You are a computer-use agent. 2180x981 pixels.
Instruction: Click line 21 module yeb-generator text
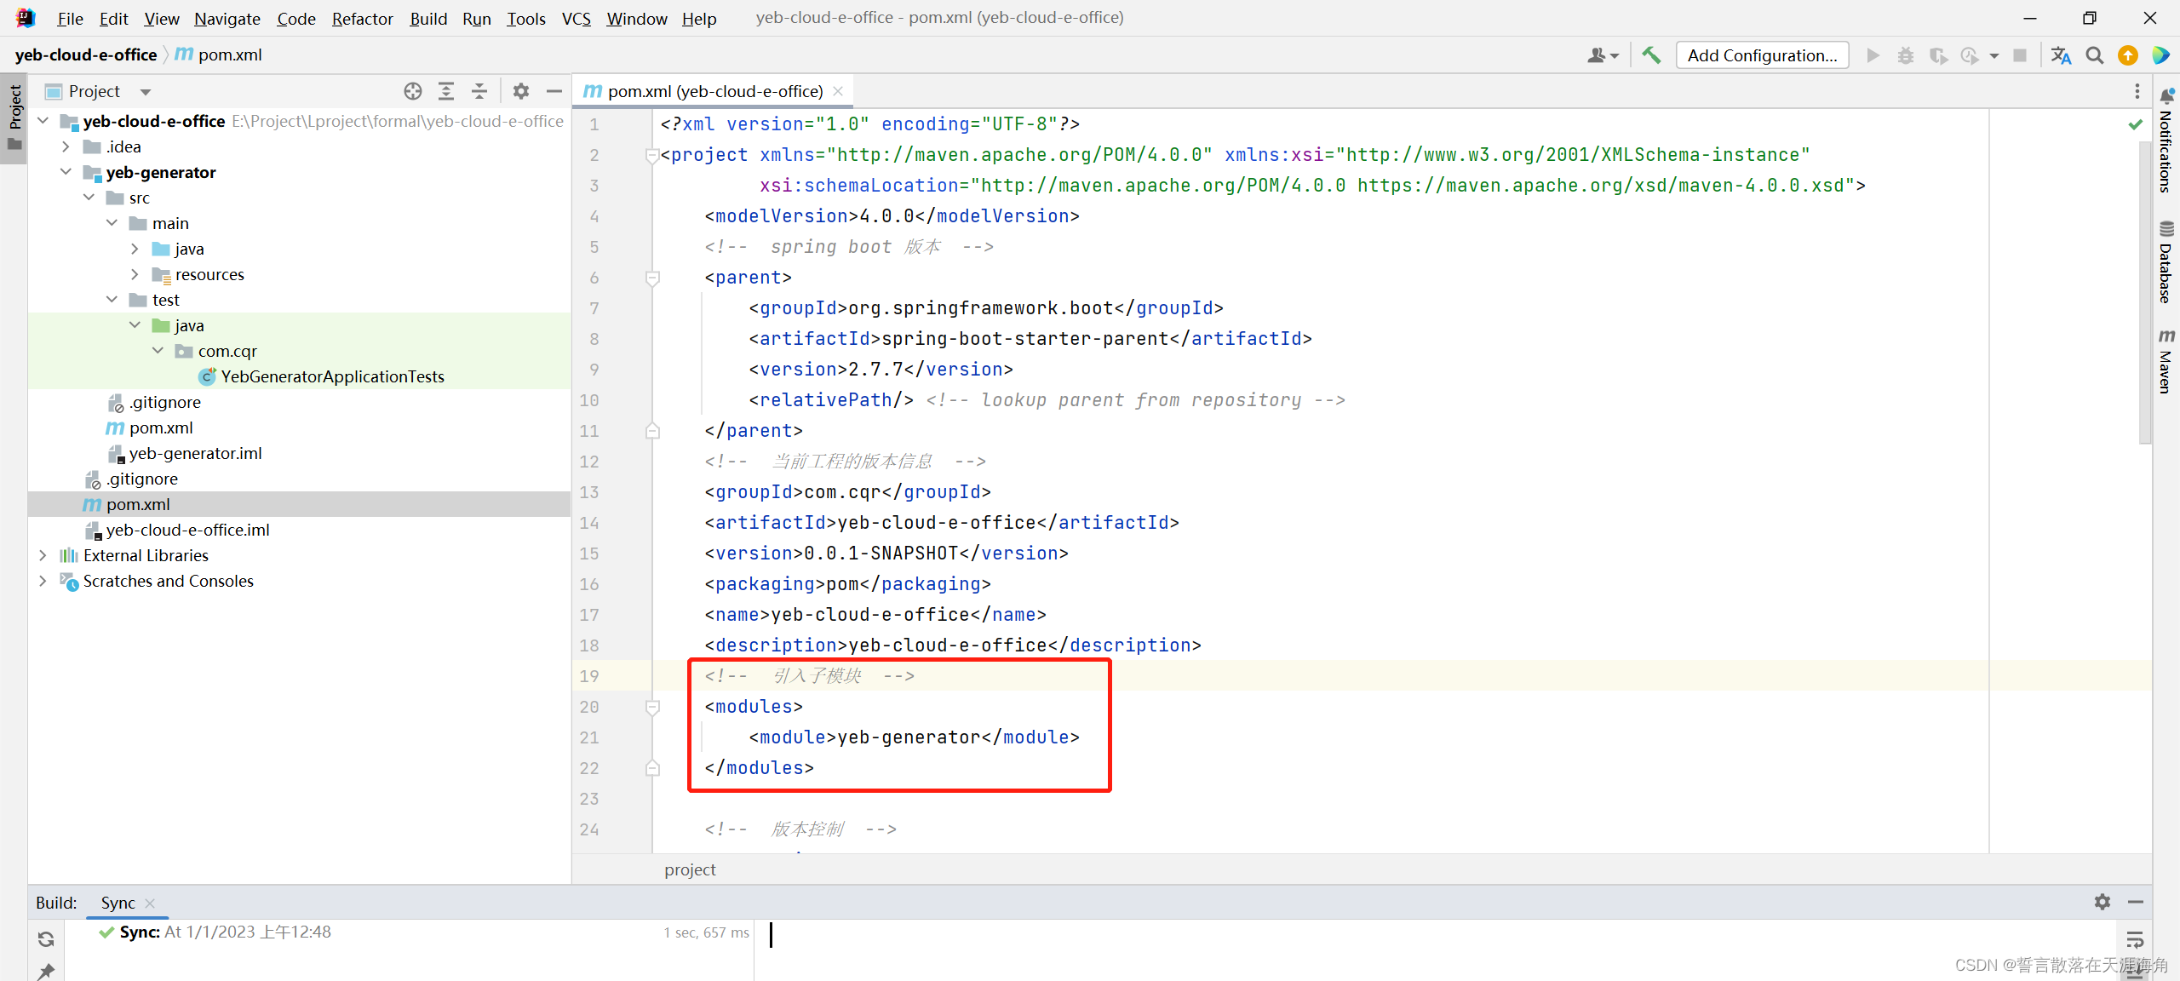[x=914, y=737]
